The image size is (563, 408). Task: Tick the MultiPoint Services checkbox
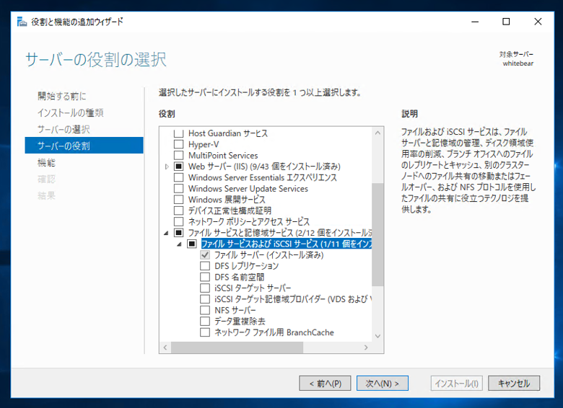pos(178,156)
